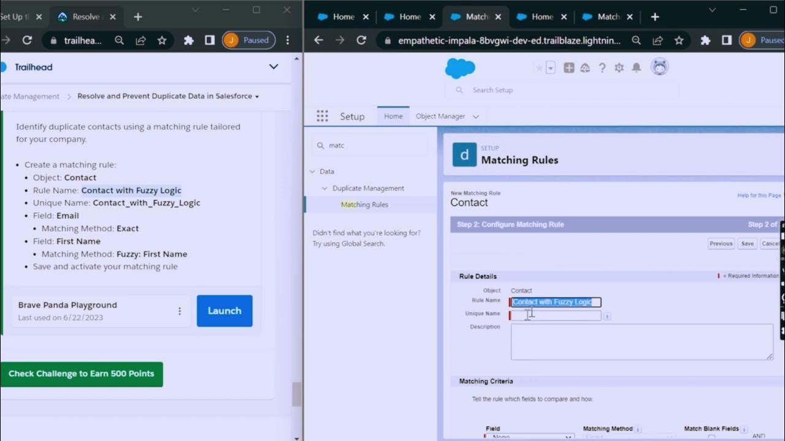
Task: Open Chrome three-dot menu in Trailhead window
Action: click(x=288, y=40)
